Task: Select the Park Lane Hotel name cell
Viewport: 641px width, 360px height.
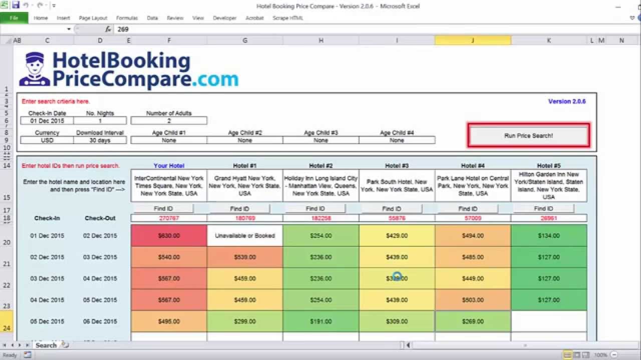Action: 473,185
